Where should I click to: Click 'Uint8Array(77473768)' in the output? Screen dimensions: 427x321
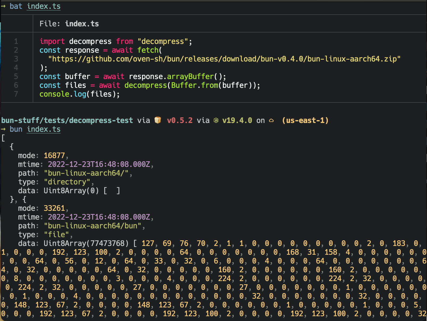[86, 243]
